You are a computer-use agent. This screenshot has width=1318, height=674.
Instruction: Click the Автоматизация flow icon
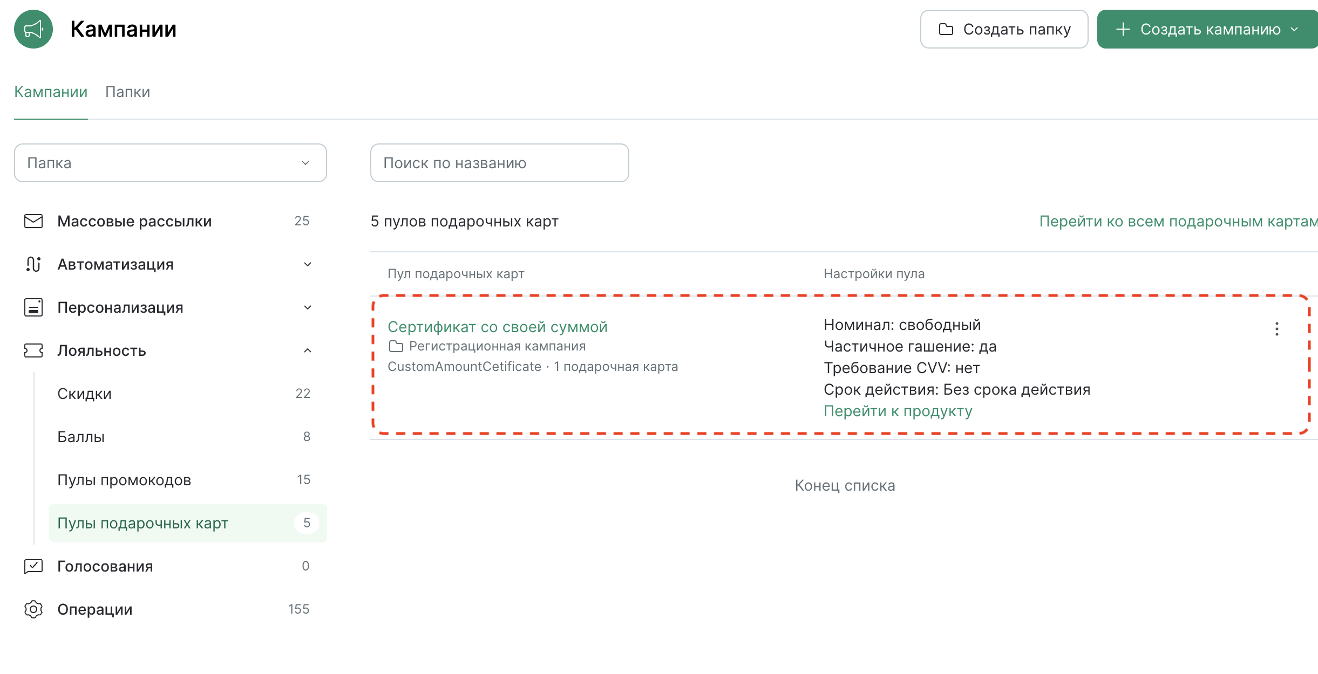pyautogui.click(x=33, y=264)
